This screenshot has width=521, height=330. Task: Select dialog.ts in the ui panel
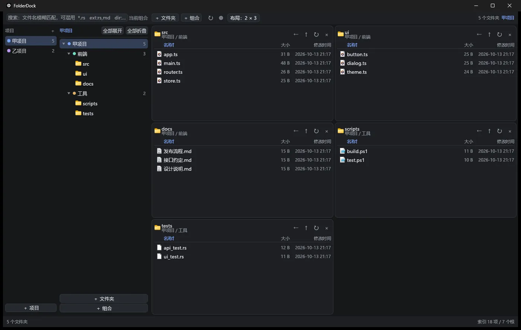[x=426, y=63]
